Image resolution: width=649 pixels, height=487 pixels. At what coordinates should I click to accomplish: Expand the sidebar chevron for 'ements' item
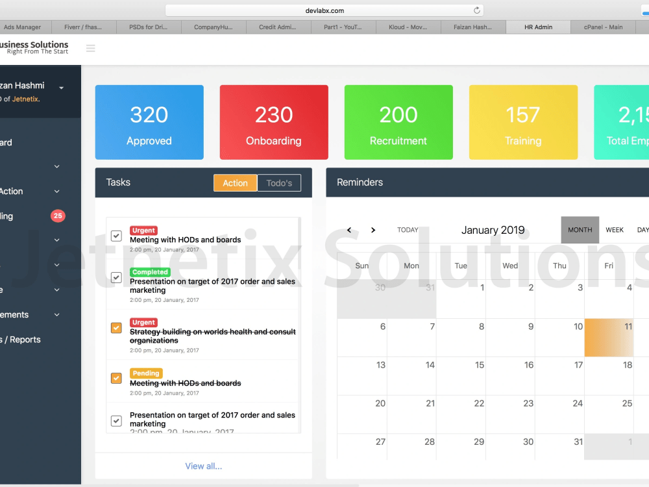56,315
